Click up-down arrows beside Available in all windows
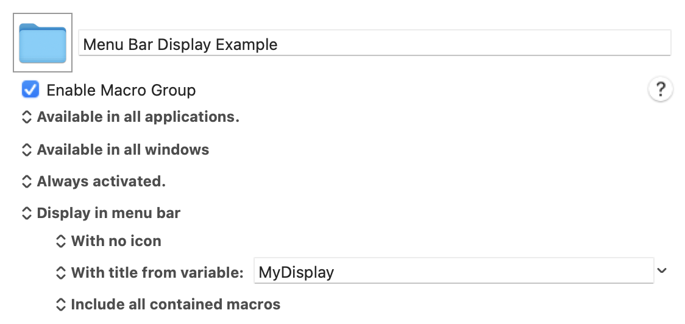Viewport: 685px width, 324px height. (x=27, y=149)
